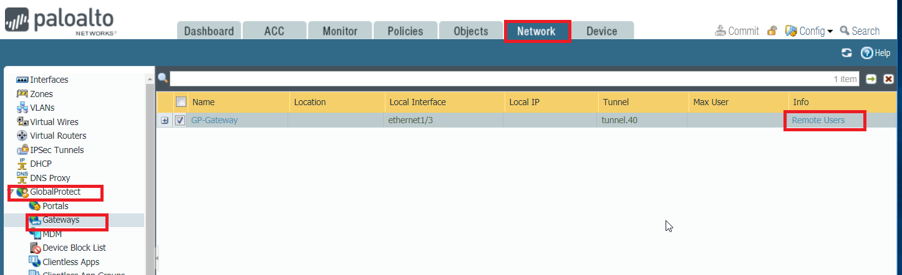Select the Zones tree item label
This screenshot has width=902, height=275.
click(42, 94)
